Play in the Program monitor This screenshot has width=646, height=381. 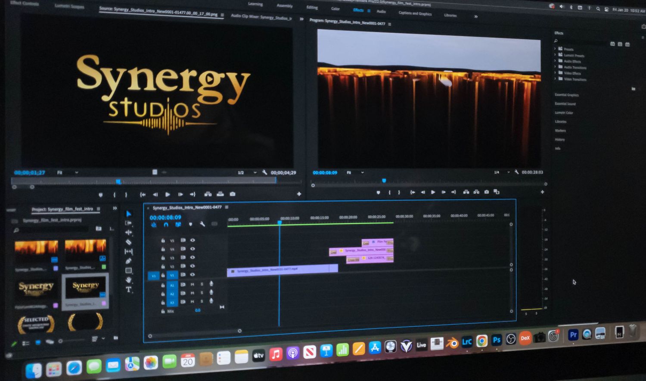(433, 192)
